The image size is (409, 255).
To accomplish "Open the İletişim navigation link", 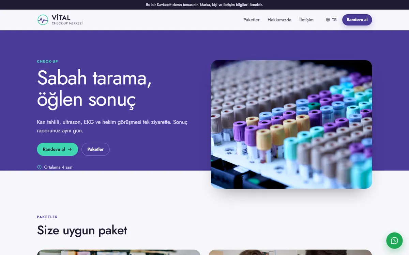I will coord(306,20).
